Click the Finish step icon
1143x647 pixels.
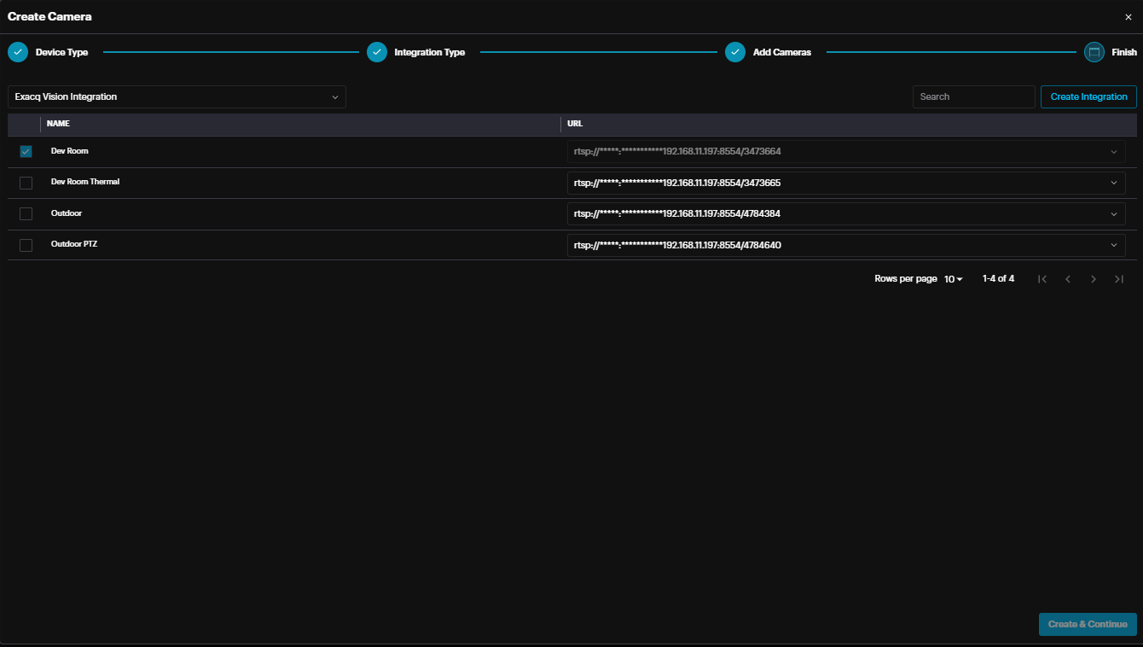coord(1094,52)
